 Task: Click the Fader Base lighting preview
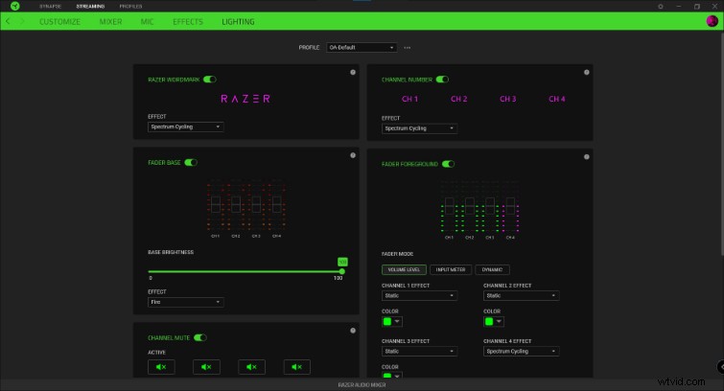(245, 208)
